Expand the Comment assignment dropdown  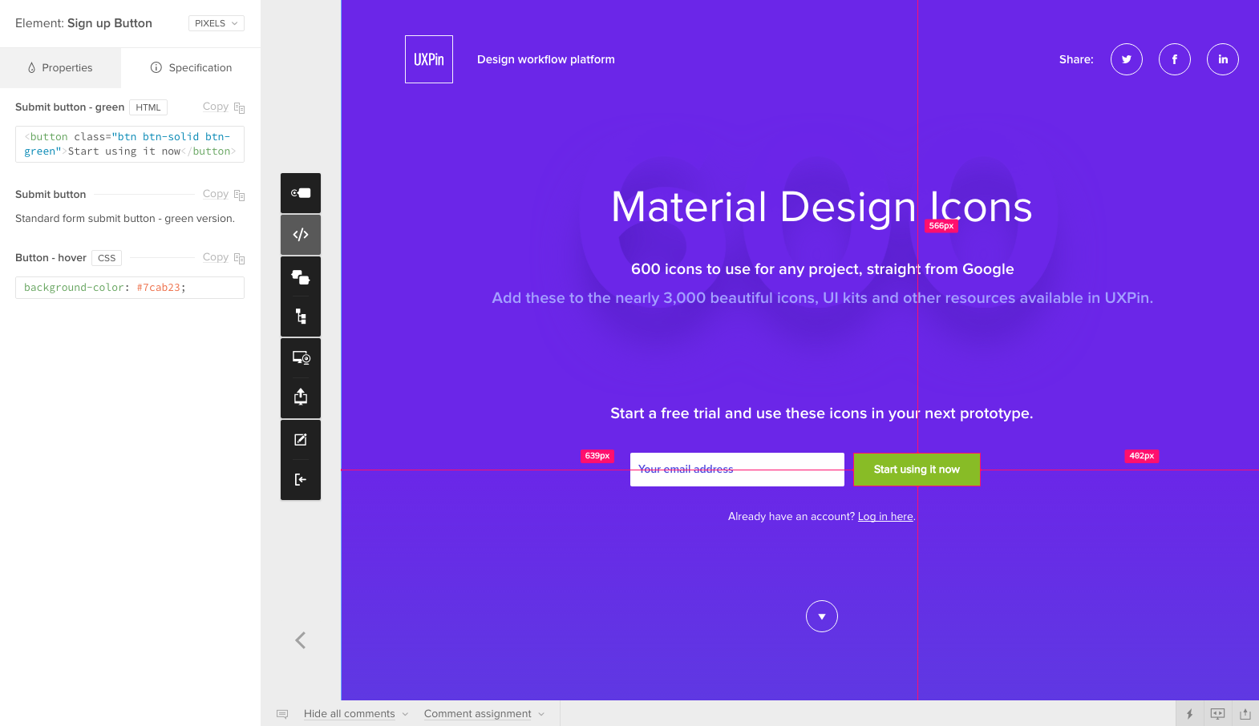(x=484, y=714)
